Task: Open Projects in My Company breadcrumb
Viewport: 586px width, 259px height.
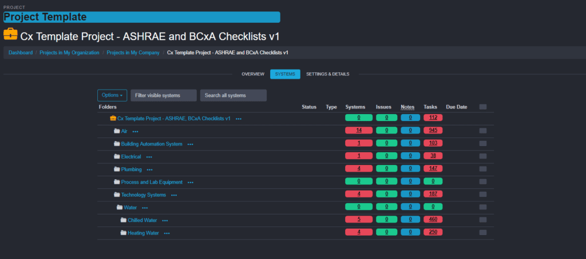Action: click(x=133, y=53)
